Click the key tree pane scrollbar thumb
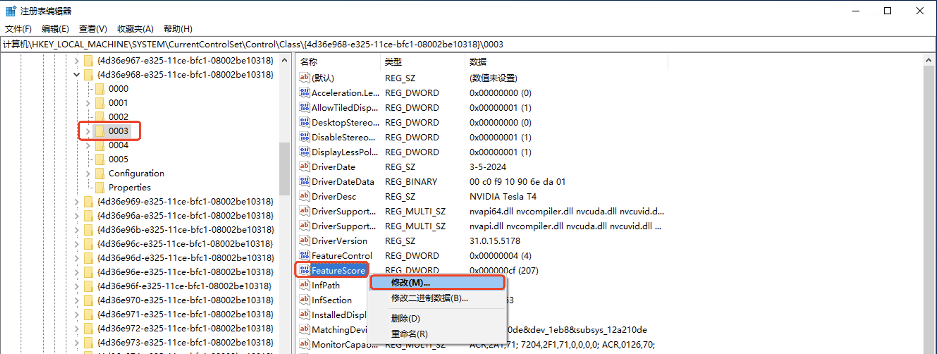The image size is (937, 354). (284, 169)
